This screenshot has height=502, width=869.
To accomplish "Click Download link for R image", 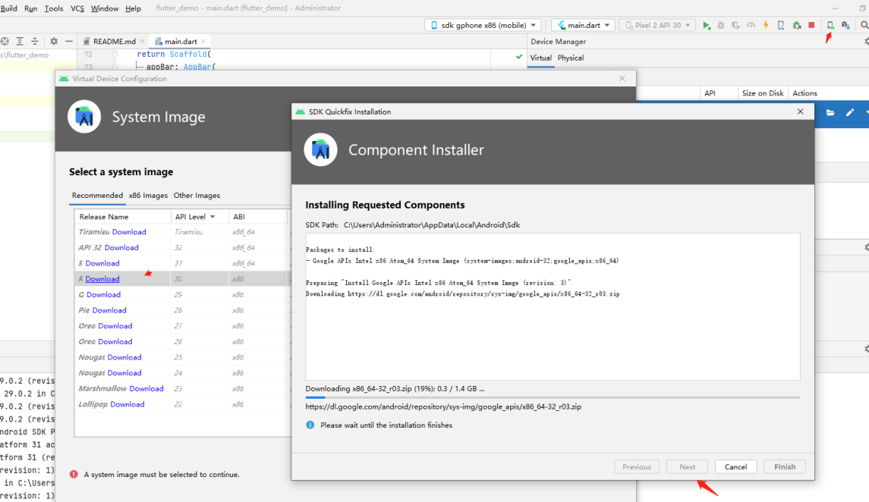I will [x=102, y=279].
